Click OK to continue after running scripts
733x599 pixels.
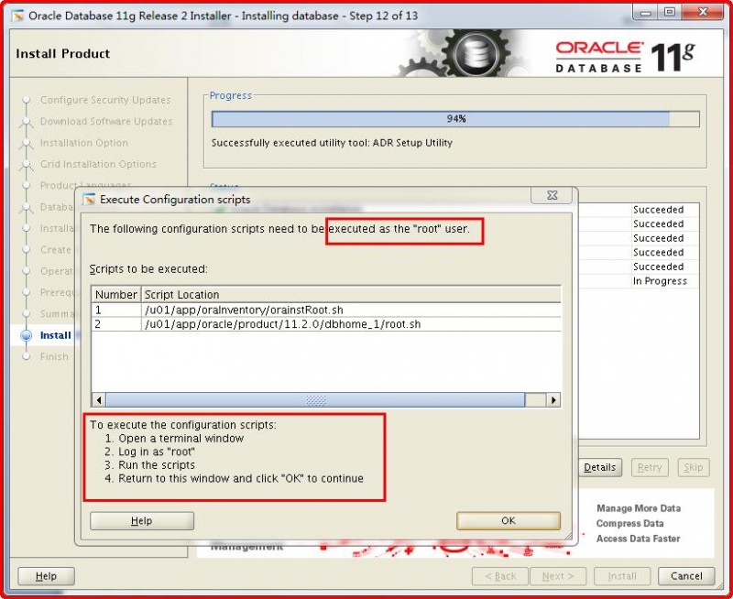coord(507,519)
